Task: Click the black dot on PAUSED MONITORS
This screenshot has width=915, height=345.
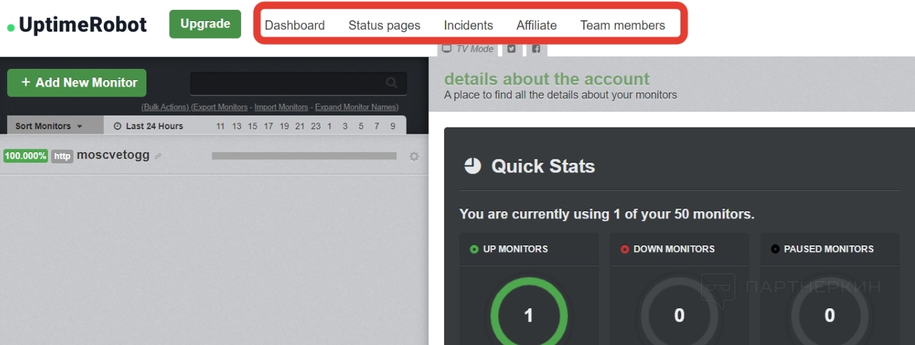Action: (x=775, y=249)
